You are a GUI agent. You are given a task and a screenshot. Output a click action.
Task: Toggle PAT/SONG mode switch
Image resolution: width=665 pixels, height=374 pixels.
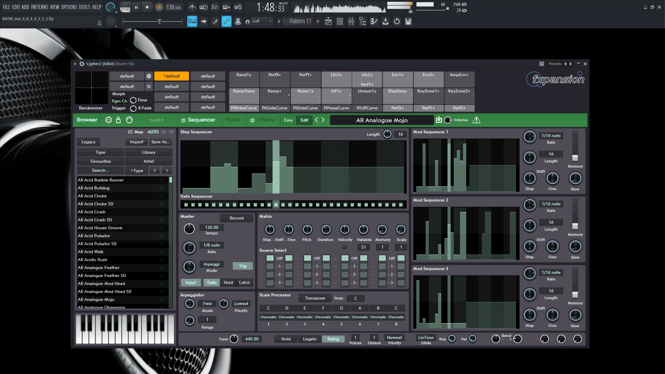coord(125,7)
